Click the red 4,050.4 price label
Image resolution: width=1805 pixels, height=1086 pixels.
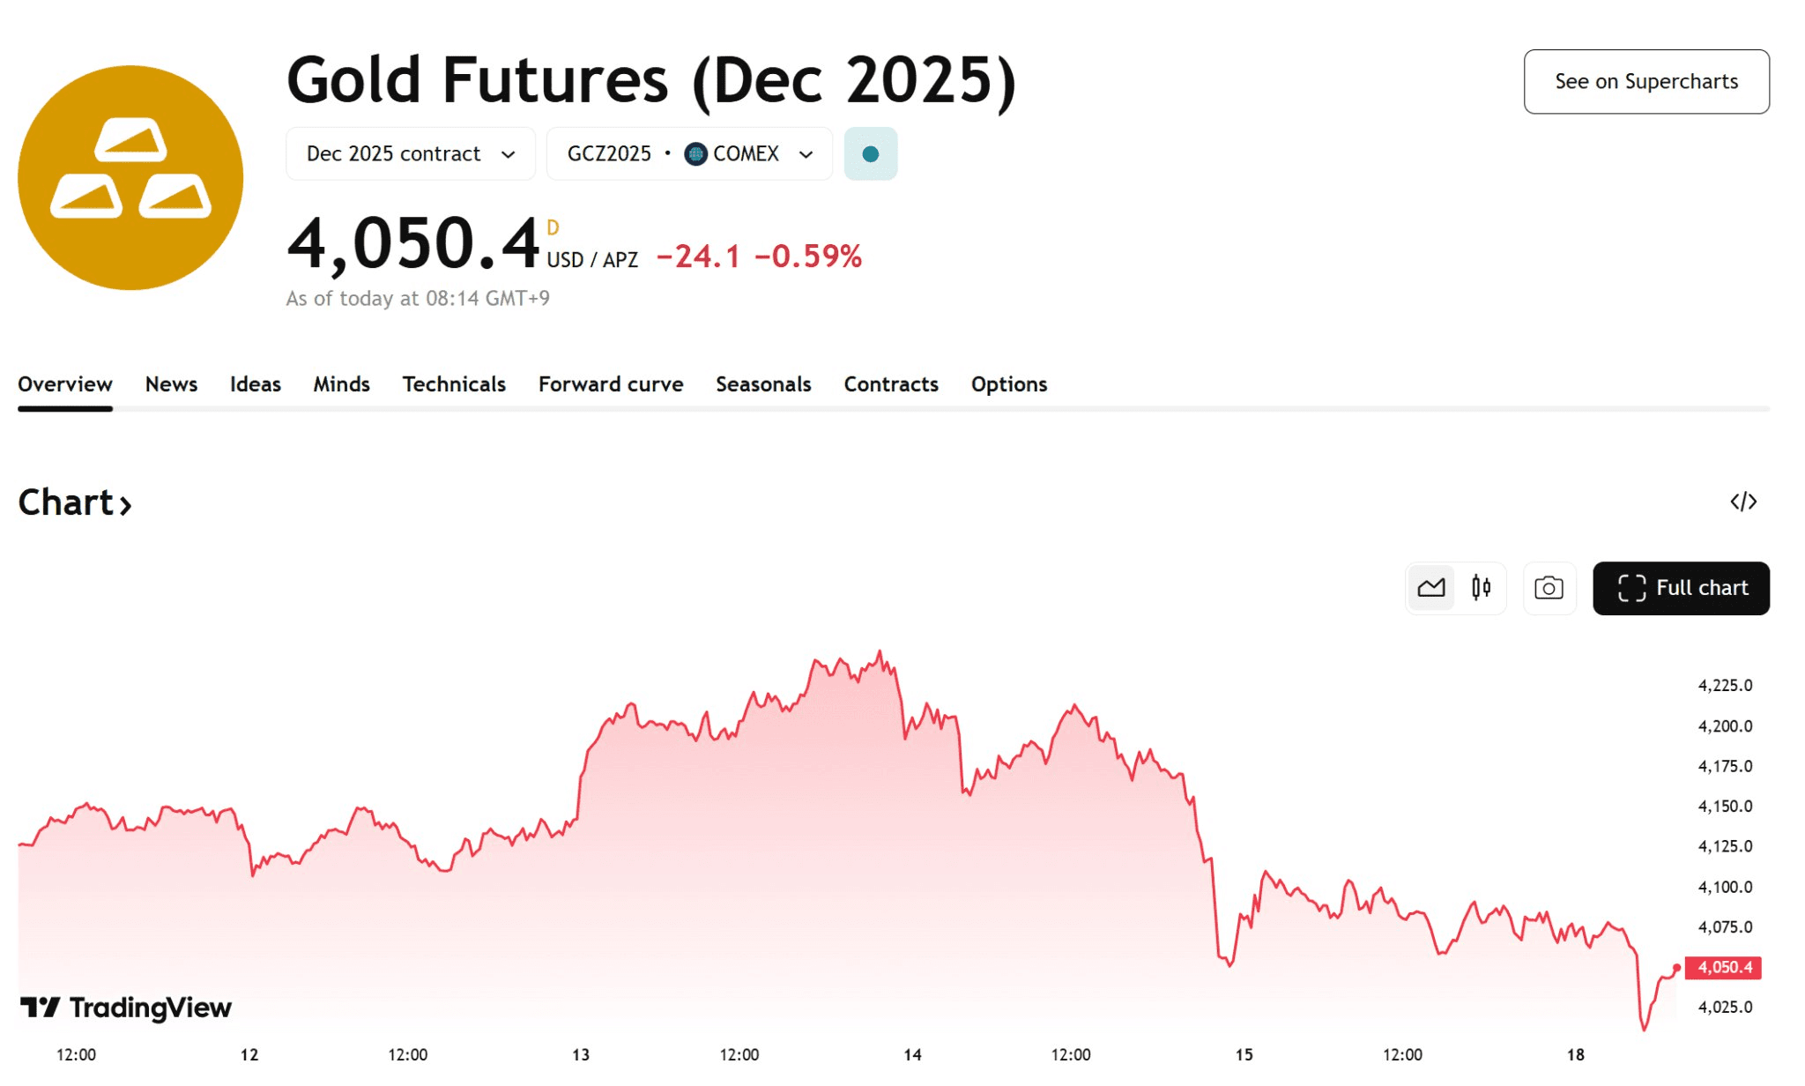coord(1723,968)
